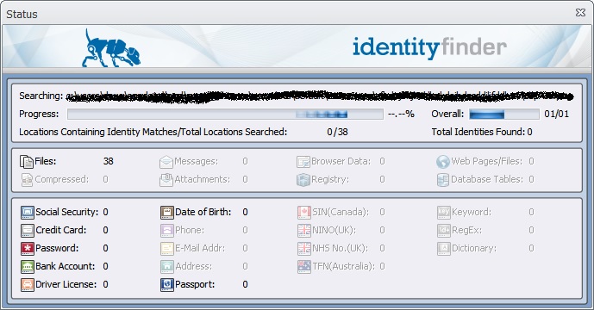Viewport: 594px width, 310px height.
Task: Click the Browser Data icon
Action: tap(303, 162)
